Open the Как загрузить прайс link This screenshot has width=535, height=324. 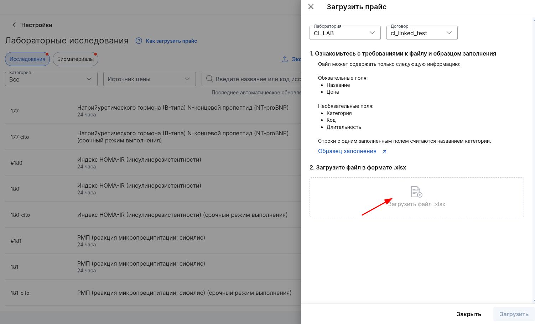tap(171, 41)
